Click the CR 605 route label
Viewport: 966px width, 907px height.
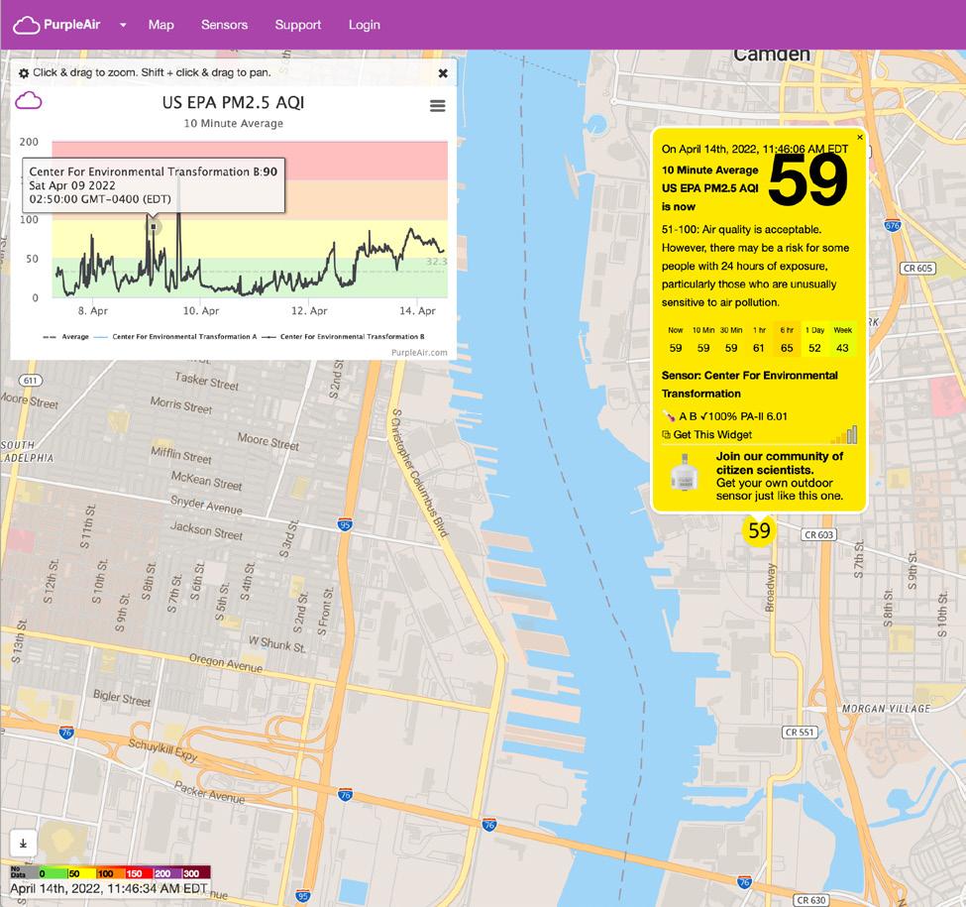tap(917, 268)
